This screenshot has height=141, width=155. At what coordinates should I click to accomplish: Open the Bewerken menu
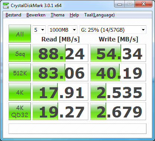[36, 15]
